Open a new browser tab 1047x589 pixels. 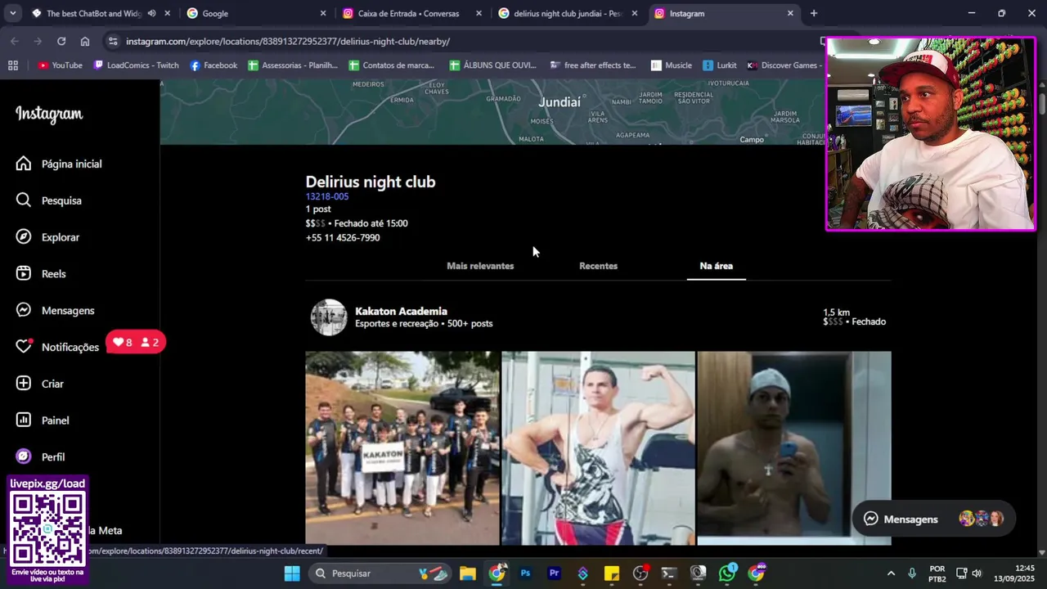tap(813, 13)
